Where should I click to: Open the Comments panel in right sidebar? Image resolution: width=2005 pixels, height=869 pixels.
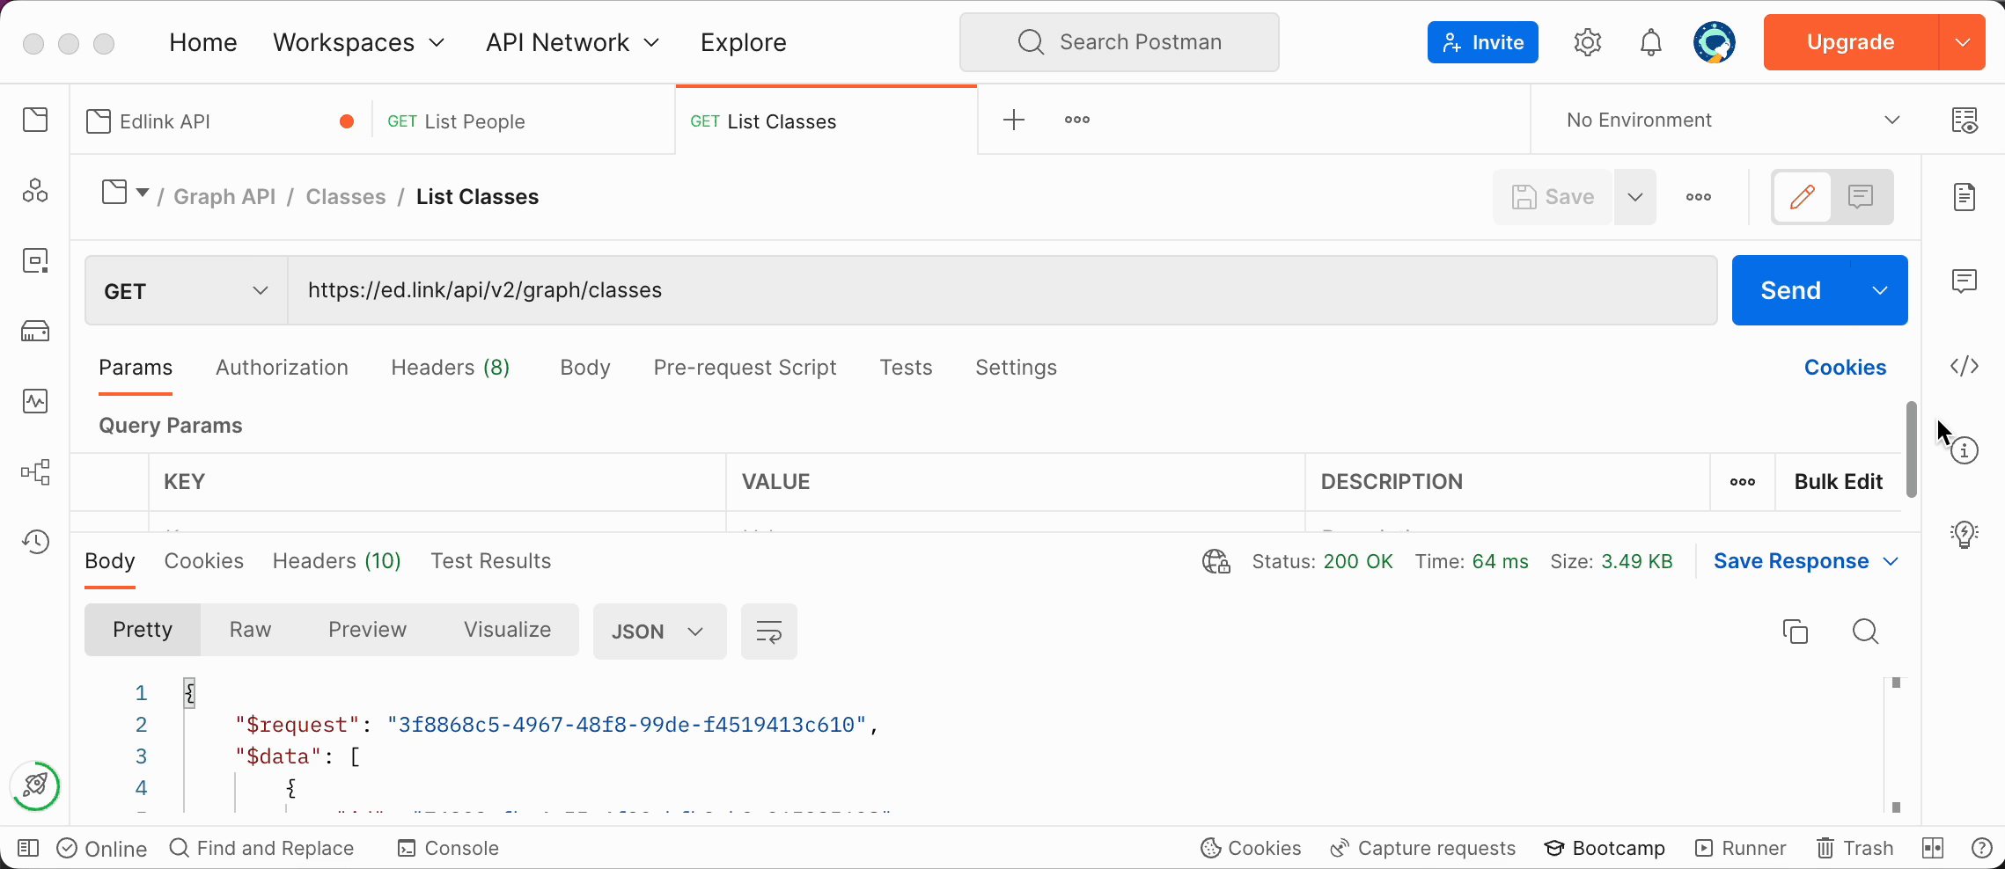click(1965, 281)
